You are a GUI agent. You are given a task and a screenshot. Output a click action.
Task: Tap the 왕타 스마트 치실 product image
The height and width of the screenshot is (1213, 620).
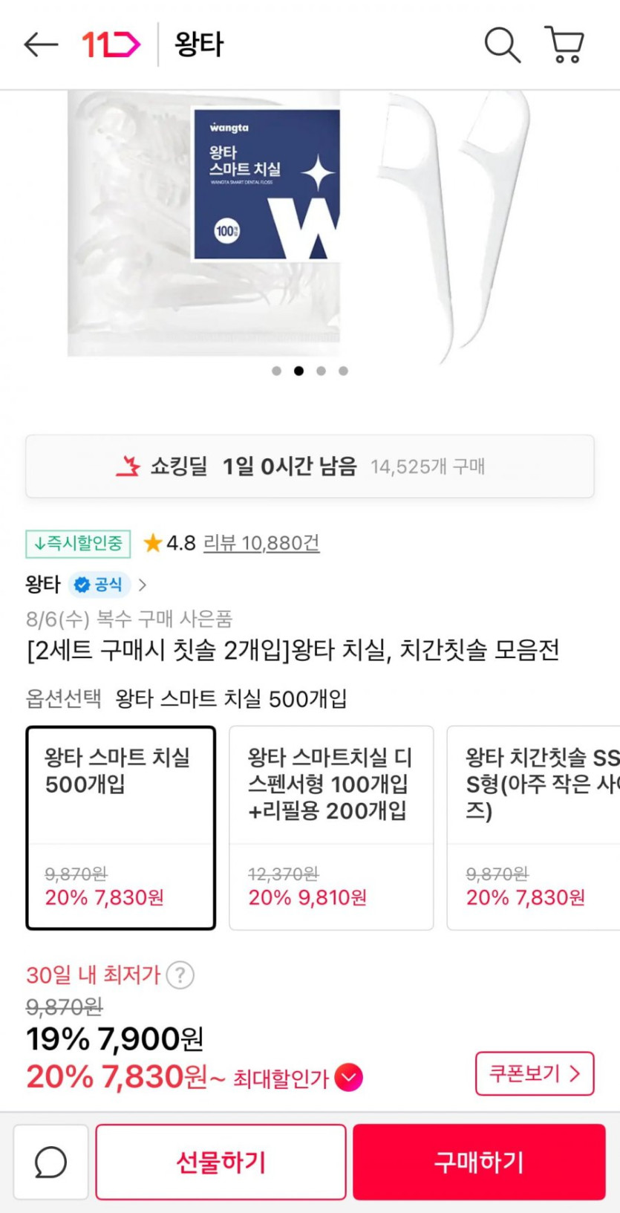tap(297, 223)
